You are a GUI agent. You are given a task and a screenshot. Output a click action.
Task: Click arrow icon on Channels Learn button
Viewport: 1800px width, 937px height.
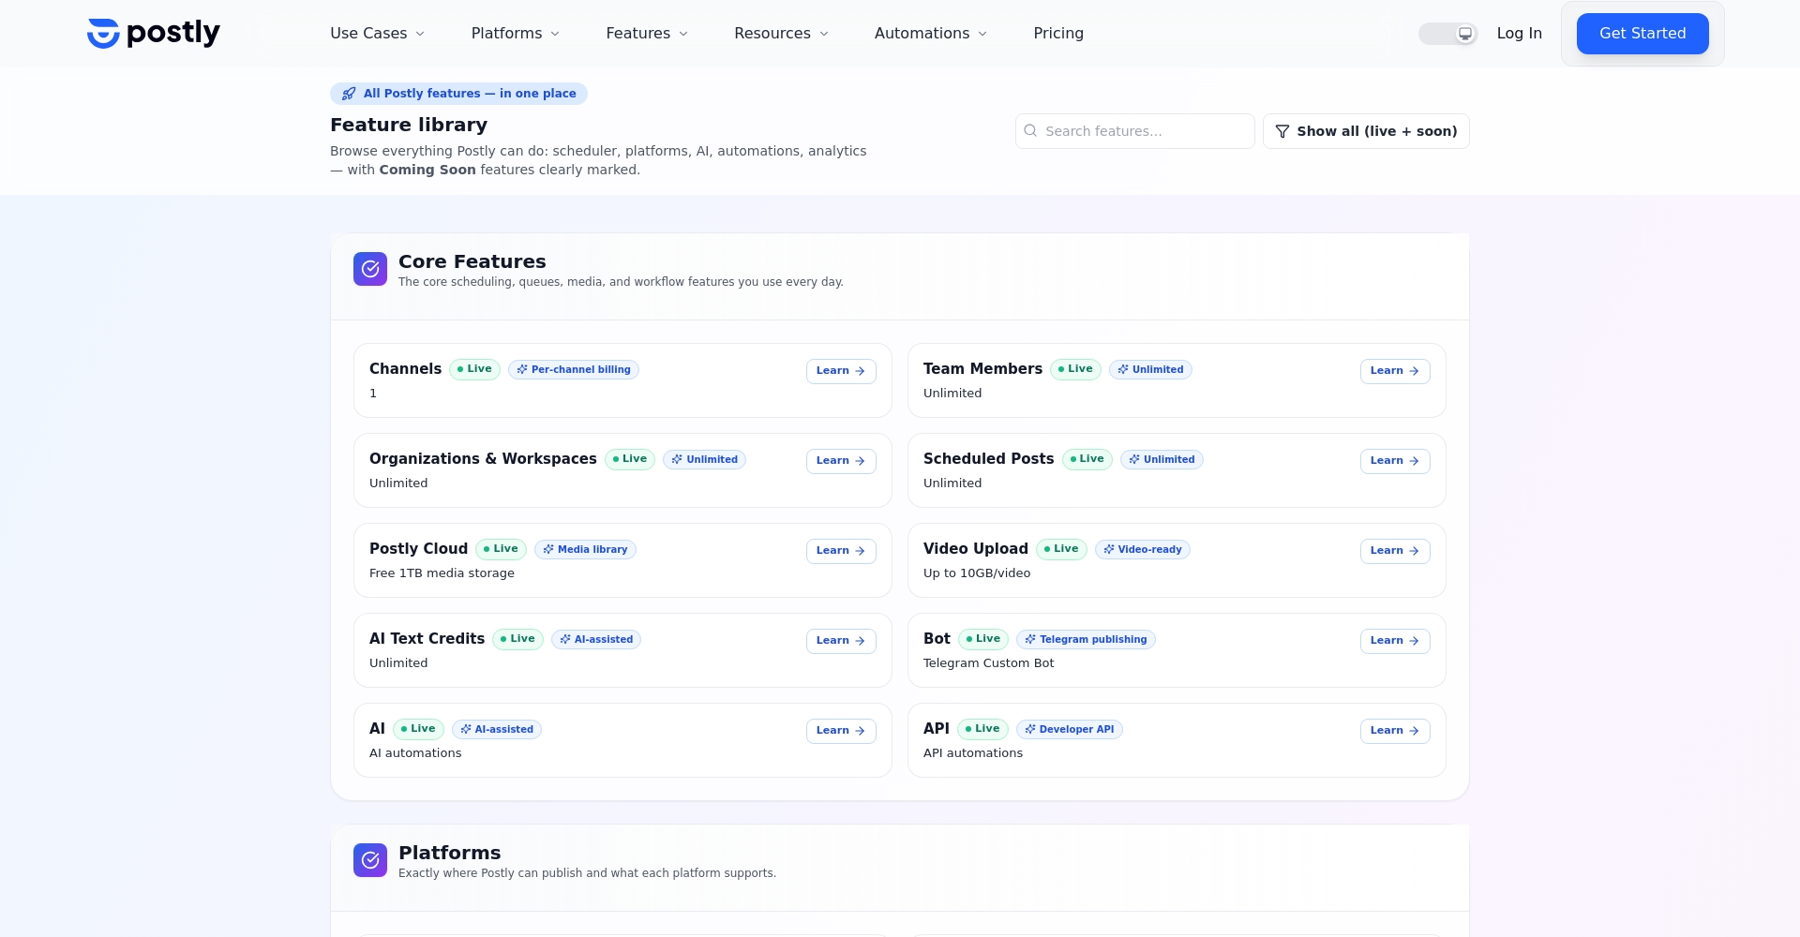[860, 371]
